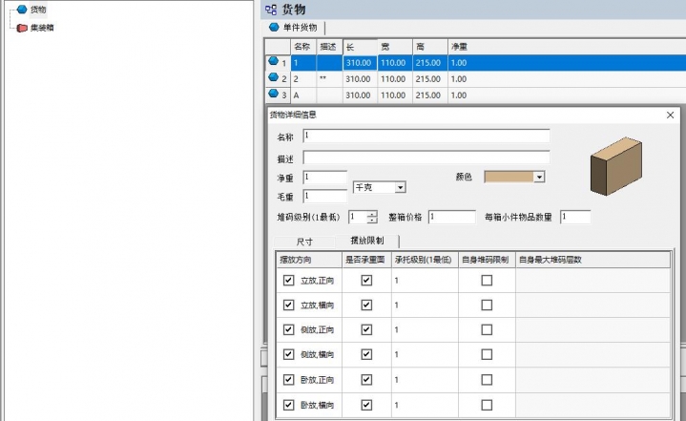Screen dimensions: 686x421
Task: Click the 整箱价格 input field
Action: tap(452, 217)
